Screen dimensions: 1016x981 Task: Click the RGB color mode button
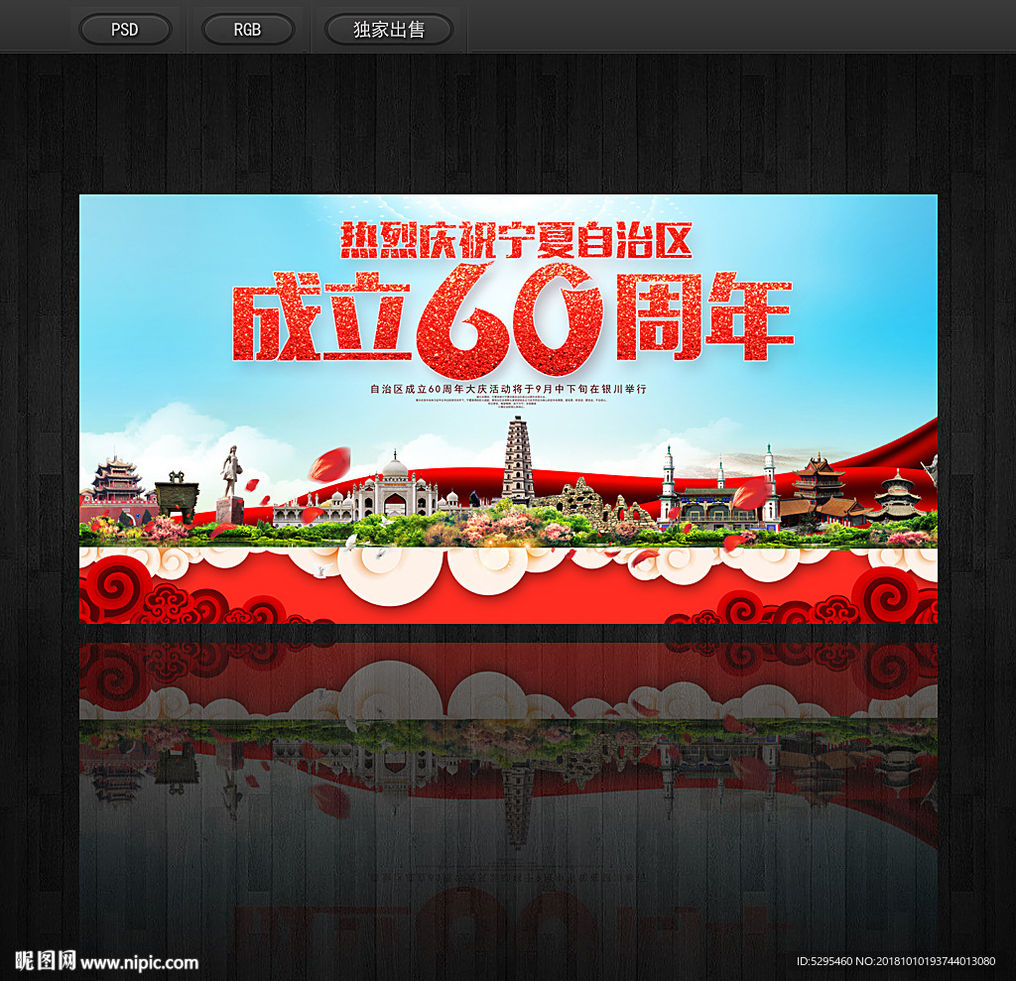coord(247,30)
